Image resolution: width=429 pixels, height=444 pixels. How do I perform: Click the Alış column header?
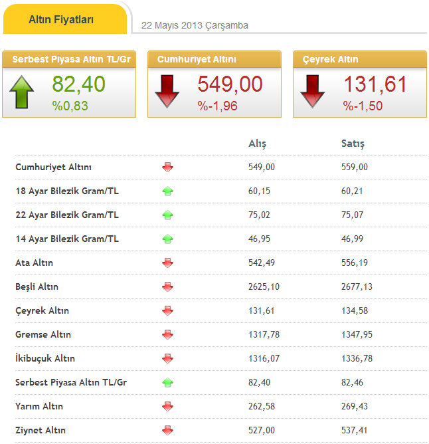click(257, 144)
